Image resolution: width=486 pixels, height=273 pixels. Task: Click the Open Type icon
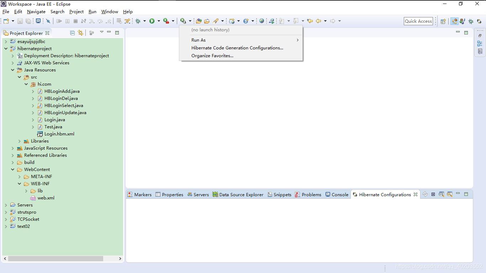pos(199,21)
